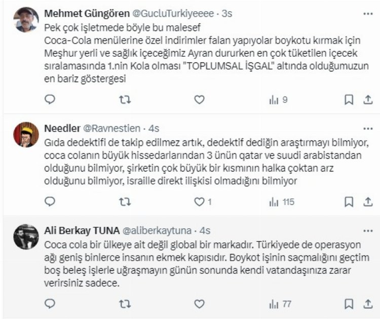Screen dimensions: 380x319
Task: Reply to Mehmet Güngören's tweet
Action: coord(50,100)
